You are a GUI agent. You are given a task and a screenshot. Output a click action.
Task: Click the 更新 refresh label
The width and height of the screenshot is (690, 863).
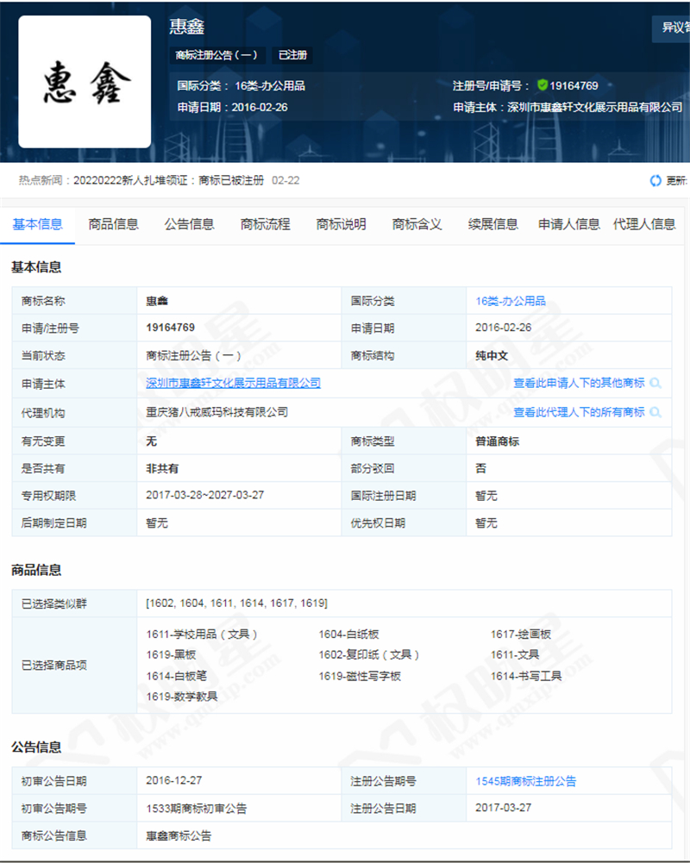click(677, 180)
